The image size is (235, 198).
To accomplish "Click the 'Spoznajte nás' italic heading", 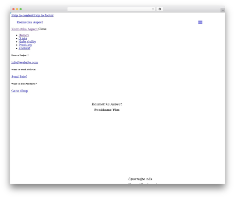I will pyautogui.click(x=140, y=179).
